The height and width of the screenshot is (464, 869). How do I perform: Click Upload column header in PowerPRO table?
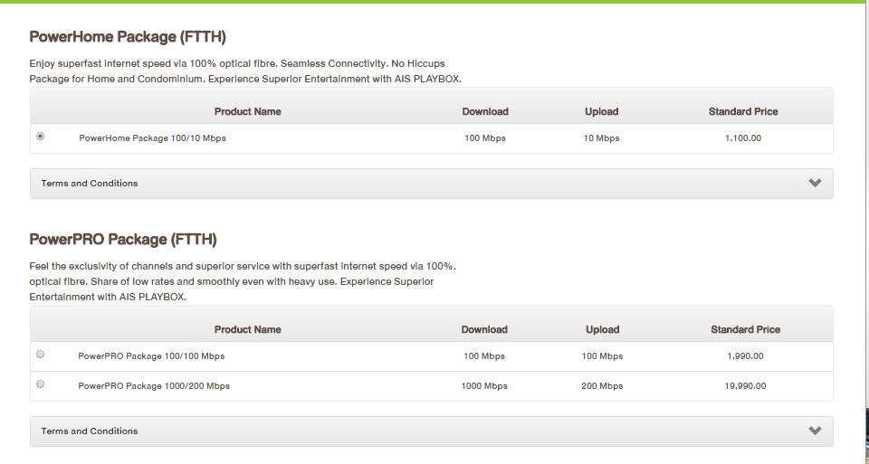click(x=603, y=329)
